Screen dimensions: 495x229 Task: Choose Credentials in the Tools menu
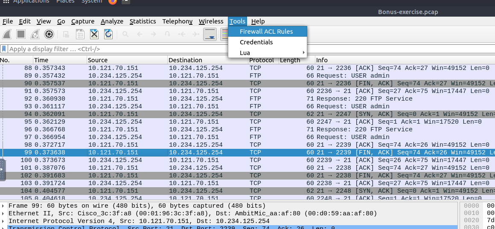point(268,42)
